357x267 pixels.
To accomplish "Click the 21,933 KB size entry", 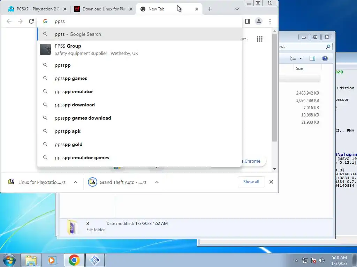I will pyautogui.click(x=310, y=122).
